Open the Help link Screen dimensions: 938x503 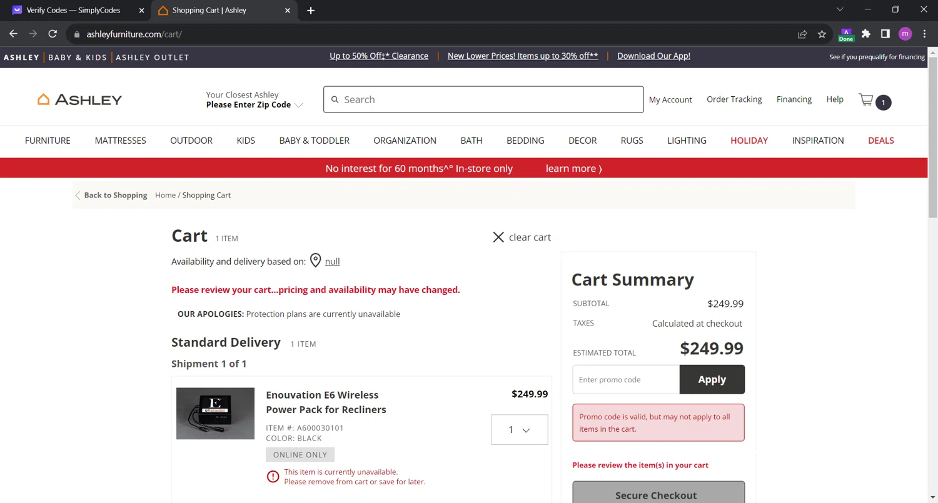tap(835, 99)
